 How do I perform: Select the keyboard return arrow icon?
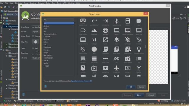pyautogui.click(x=94, y=21)
